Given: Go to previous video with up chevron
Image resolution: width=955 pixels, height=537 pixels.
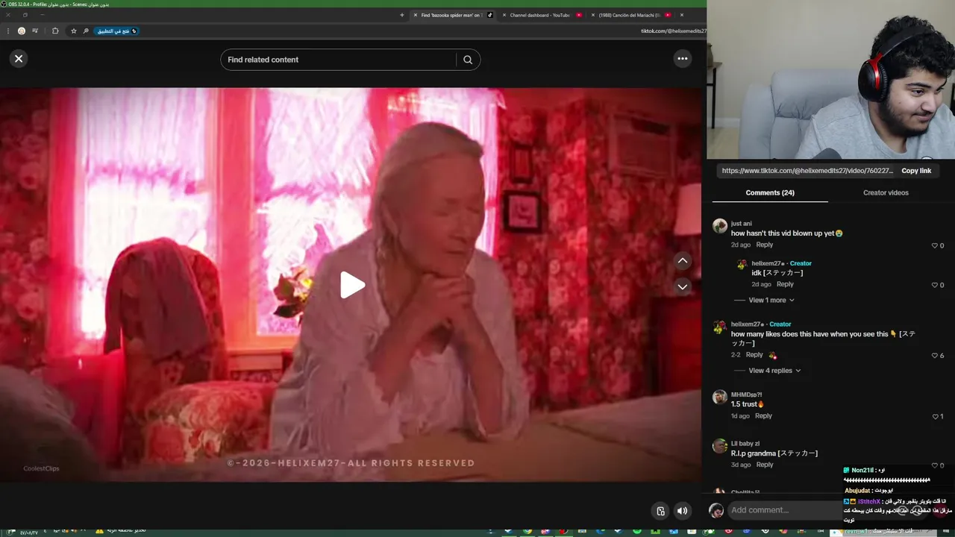Looking at the screenshot, I should (682, 261).
